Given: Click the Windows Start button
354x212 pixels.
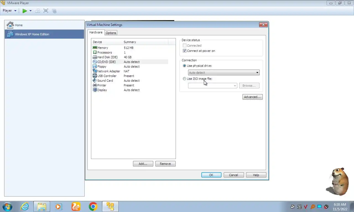Looking at the screenshot, I should tap(7, 206).
